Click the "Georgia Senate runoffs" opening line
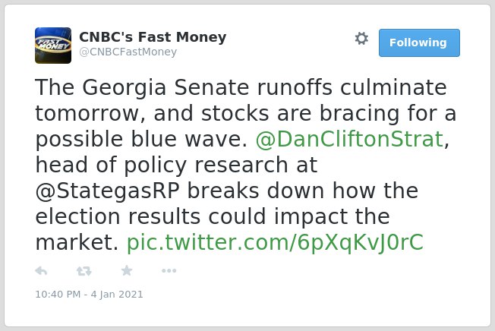The image size is (495, 331). pos(241,87)
